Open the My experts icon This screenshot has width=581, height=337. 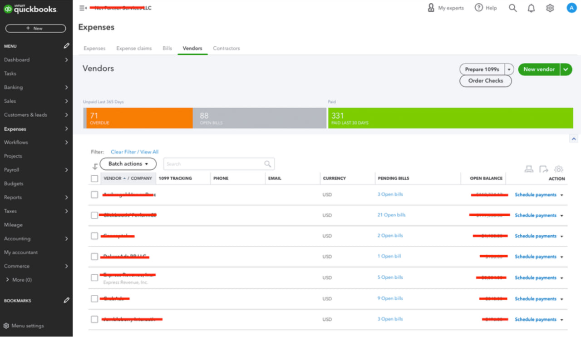[x=431, y=8]
